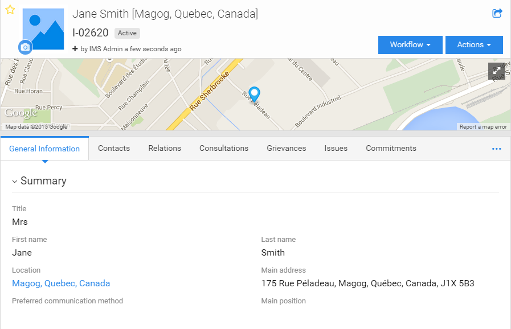
Task: Open the Grievances tab
Action: (287, 148)
